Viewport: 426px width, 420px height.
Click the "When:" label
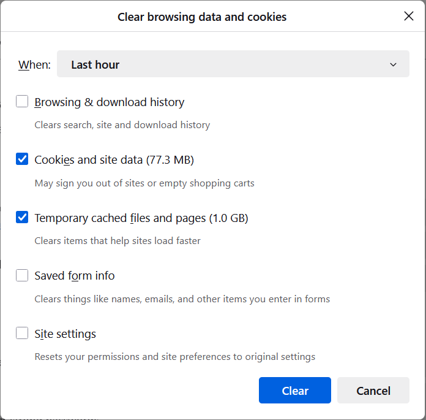34,65
